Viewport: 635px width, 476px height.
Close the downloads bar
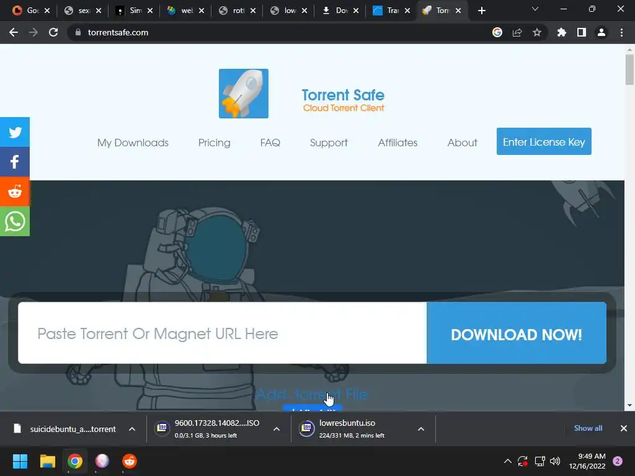tap(624, 428)
